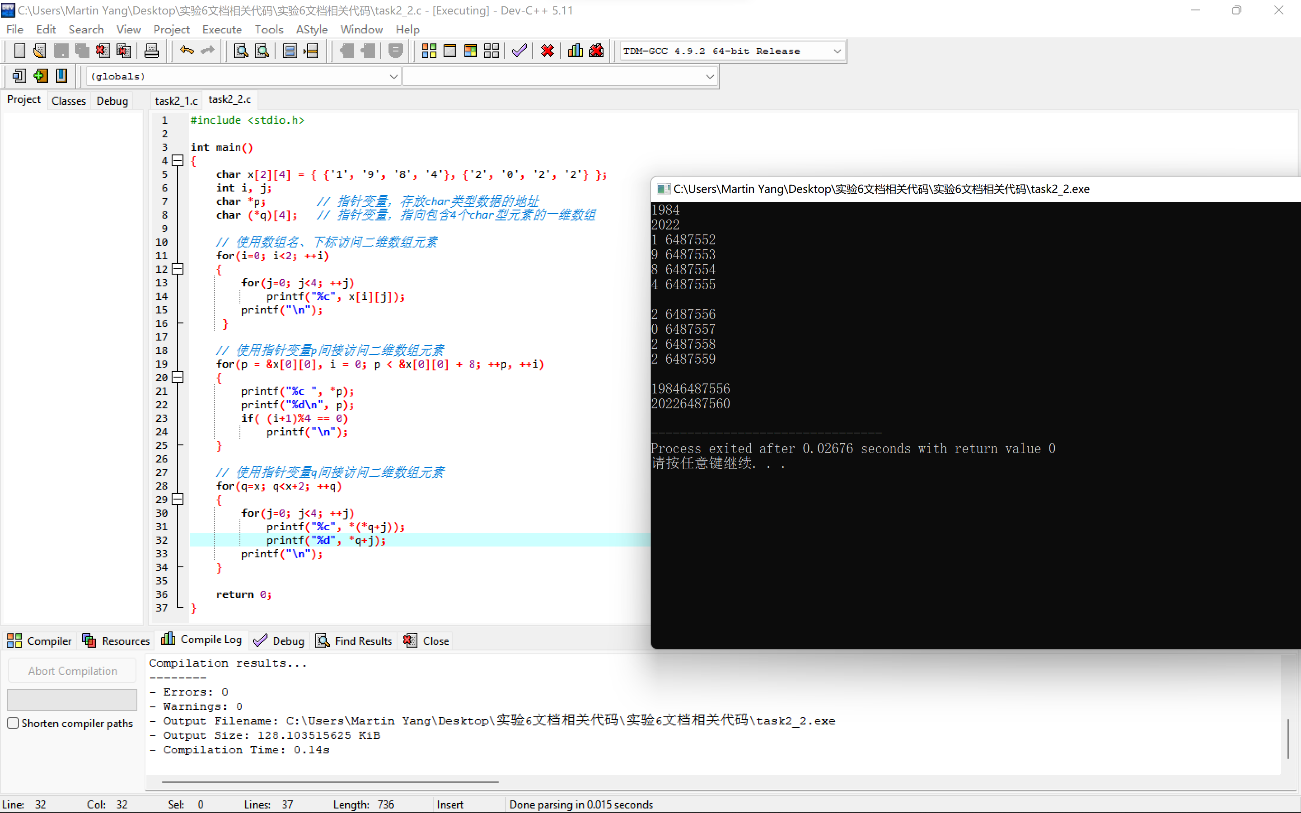The width and height of the screenshot is (1301, 813).
Task: Click the Debug checkmark toolbar icon
Action: [x=519, y=51]
